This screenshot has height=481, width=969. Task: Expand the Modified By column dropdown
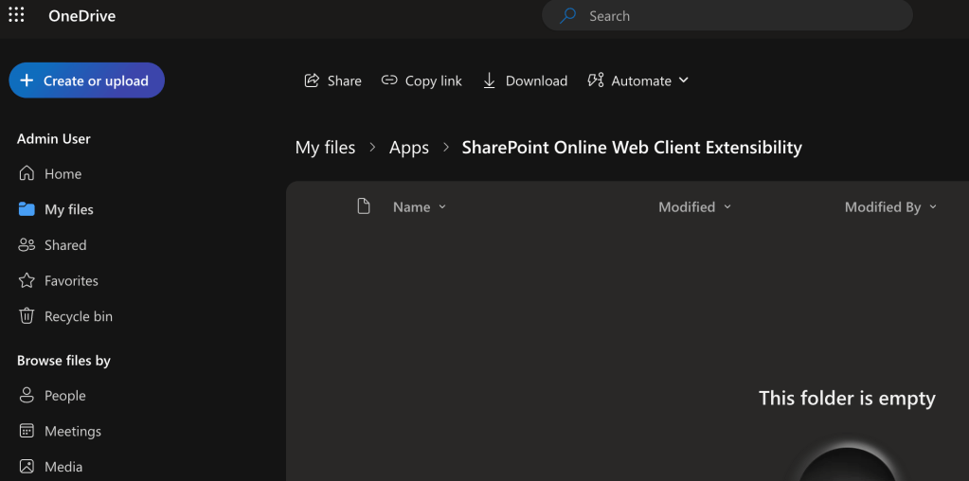click(x=933, y=207)
